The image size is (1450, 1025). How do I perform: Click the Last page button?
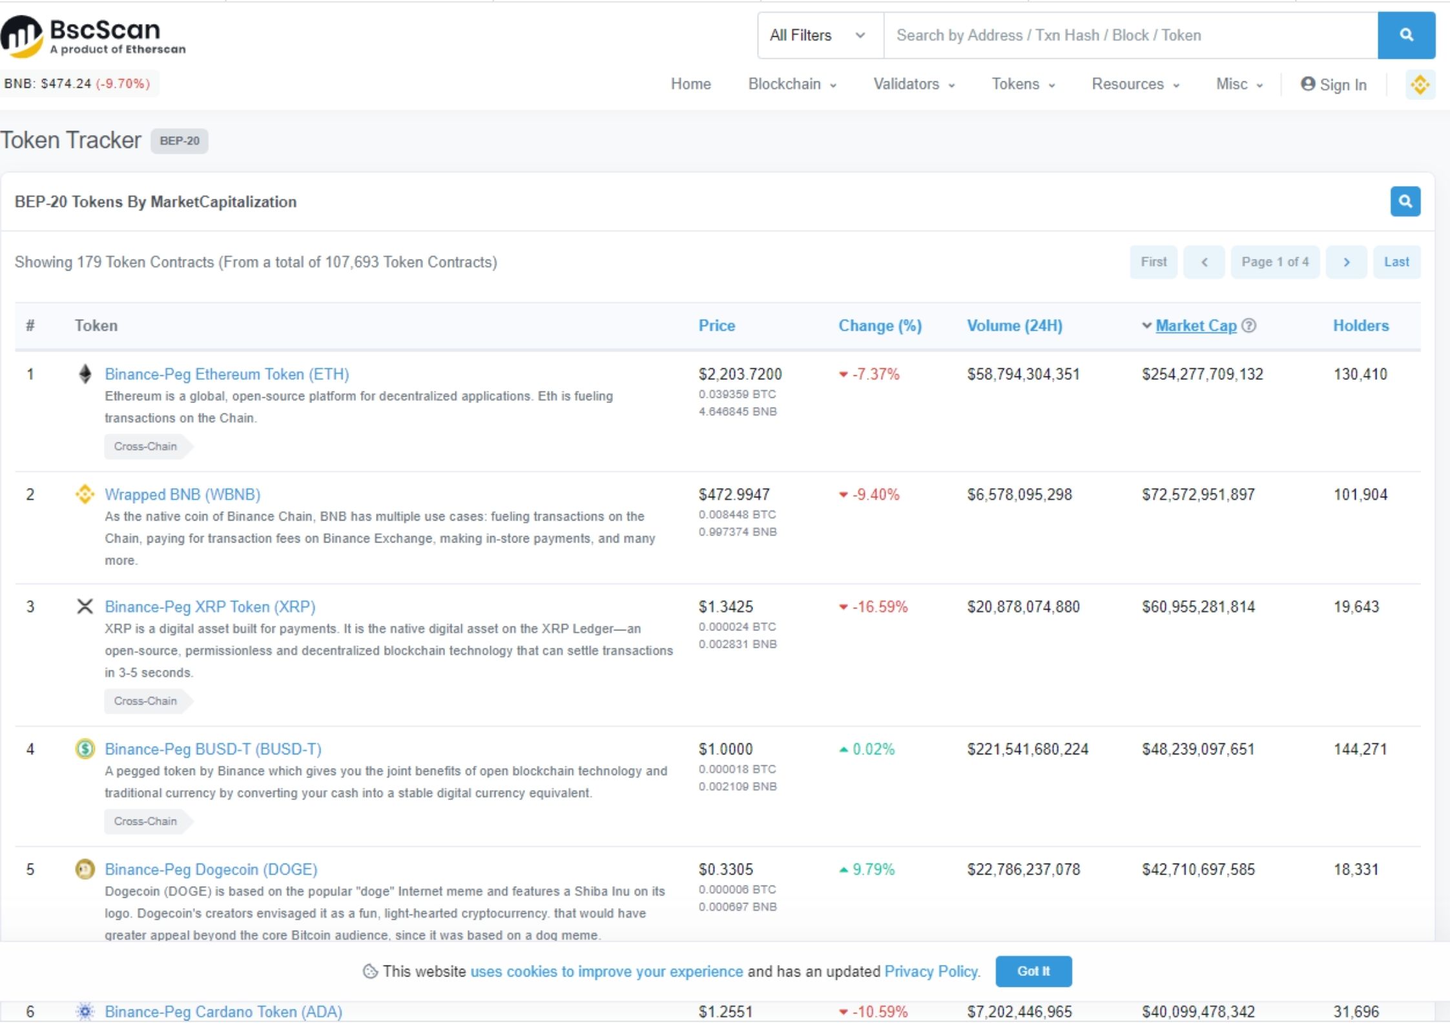[1396, 262]
